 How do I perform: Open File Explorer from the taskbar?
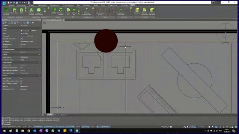[22, 131]
